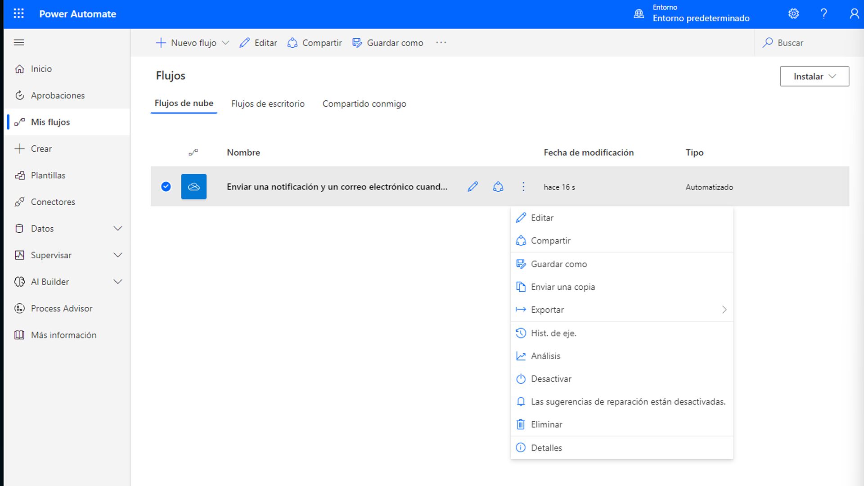
Task: Open the app launcher grid icon
Action: [x=19, y=13]
